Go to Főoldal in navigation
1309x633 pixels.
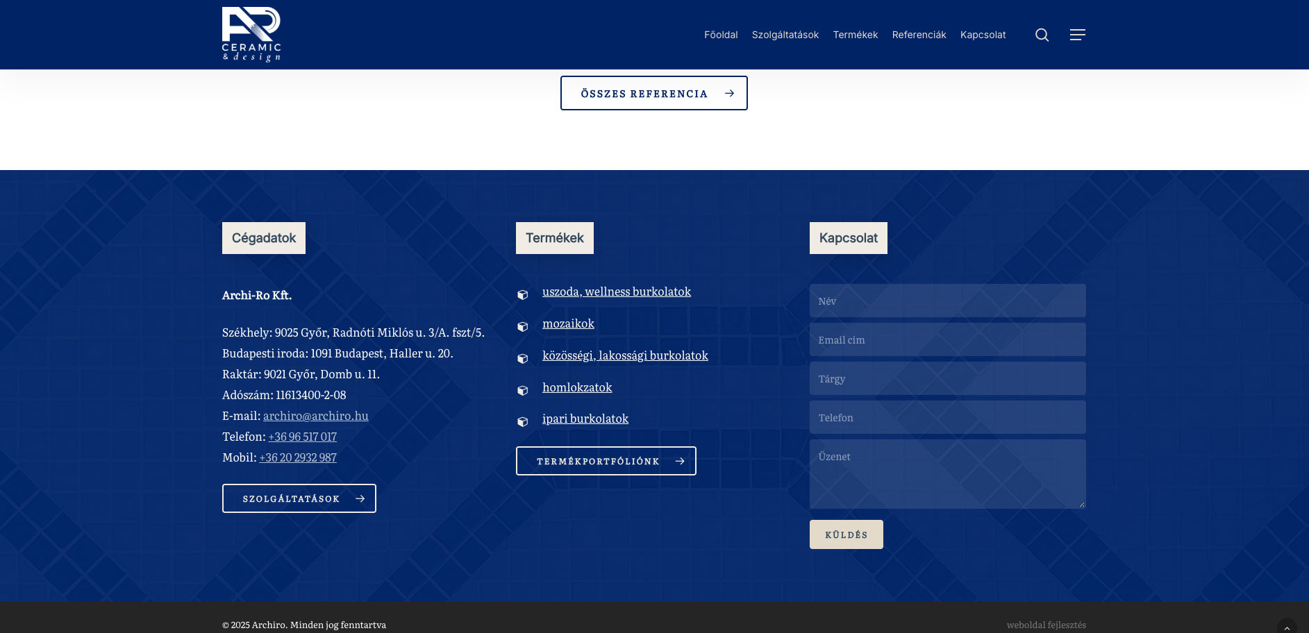coord(720,35)
